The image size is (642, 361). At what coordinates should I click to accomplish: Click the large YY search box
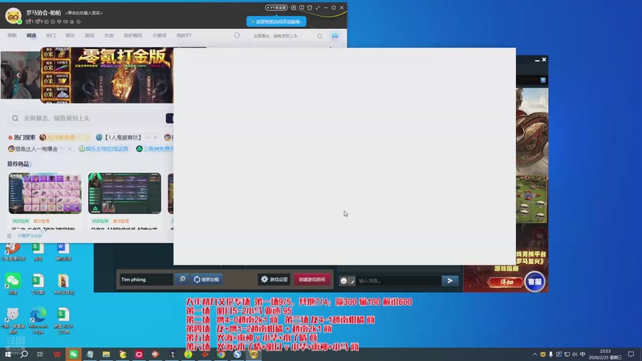click(88, 118)
